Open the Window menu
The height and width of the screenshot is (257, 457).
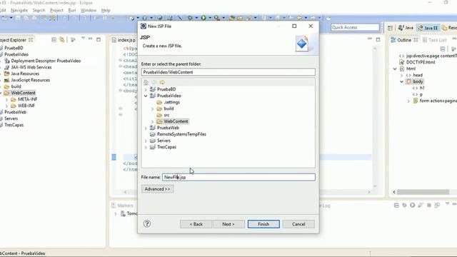click(x=89, y=10)
